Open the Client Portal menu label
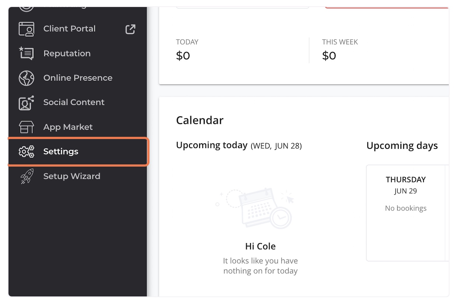The image size is (458, 306). pos(69,29)
